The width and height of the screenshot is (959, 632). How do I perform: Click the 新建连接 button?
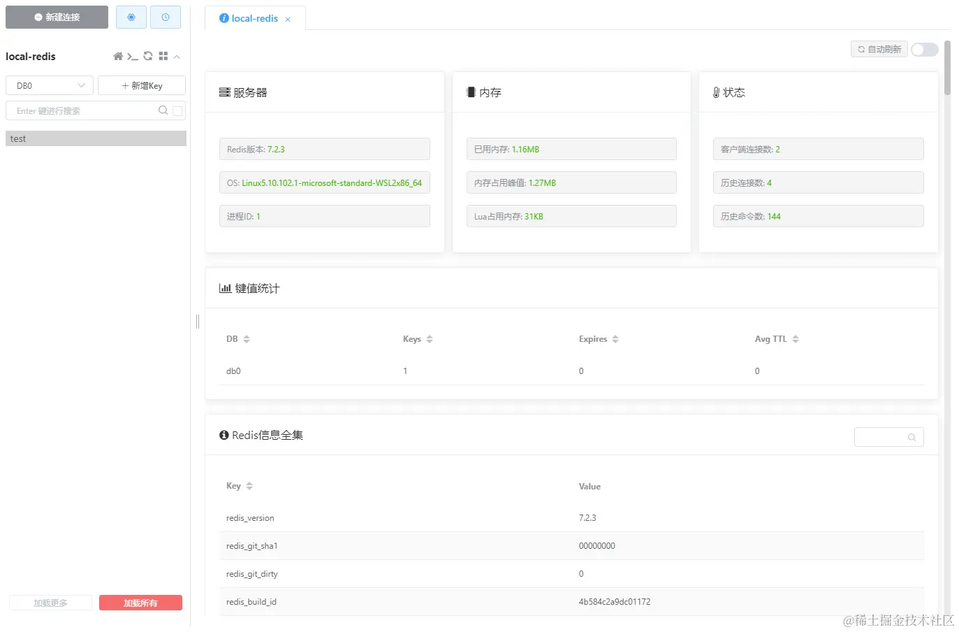(x=57, y=17)
